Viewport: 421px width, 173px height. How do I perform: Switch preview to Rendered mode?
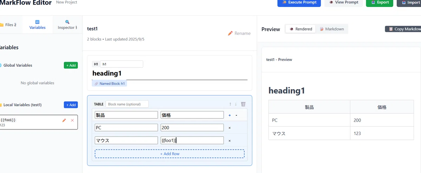(301, 29)
